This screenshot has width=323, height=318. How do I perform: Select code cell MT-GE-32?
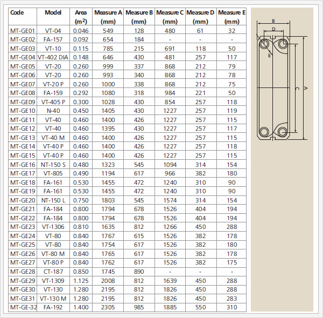(24, 307)
